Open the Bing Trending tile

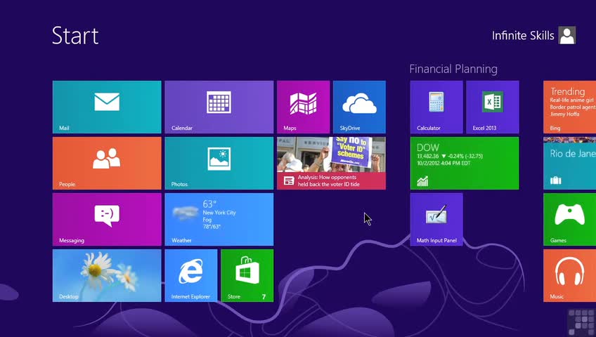[x=570, y=107]
